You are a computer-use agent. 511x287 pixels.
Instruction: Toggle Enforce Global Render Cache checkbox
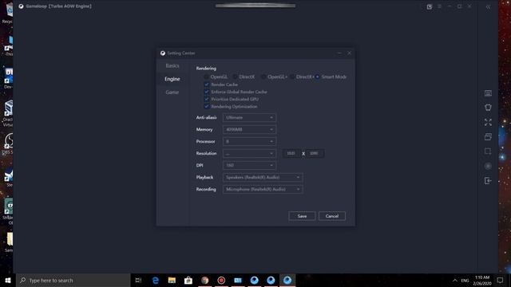click(x=207, y=92)
